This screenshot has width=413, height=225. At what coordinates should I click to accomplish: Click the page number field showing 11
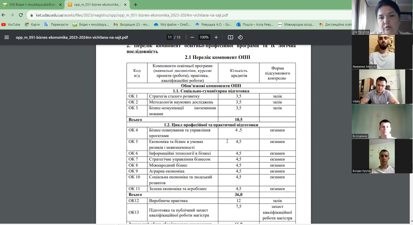point(170,37)
